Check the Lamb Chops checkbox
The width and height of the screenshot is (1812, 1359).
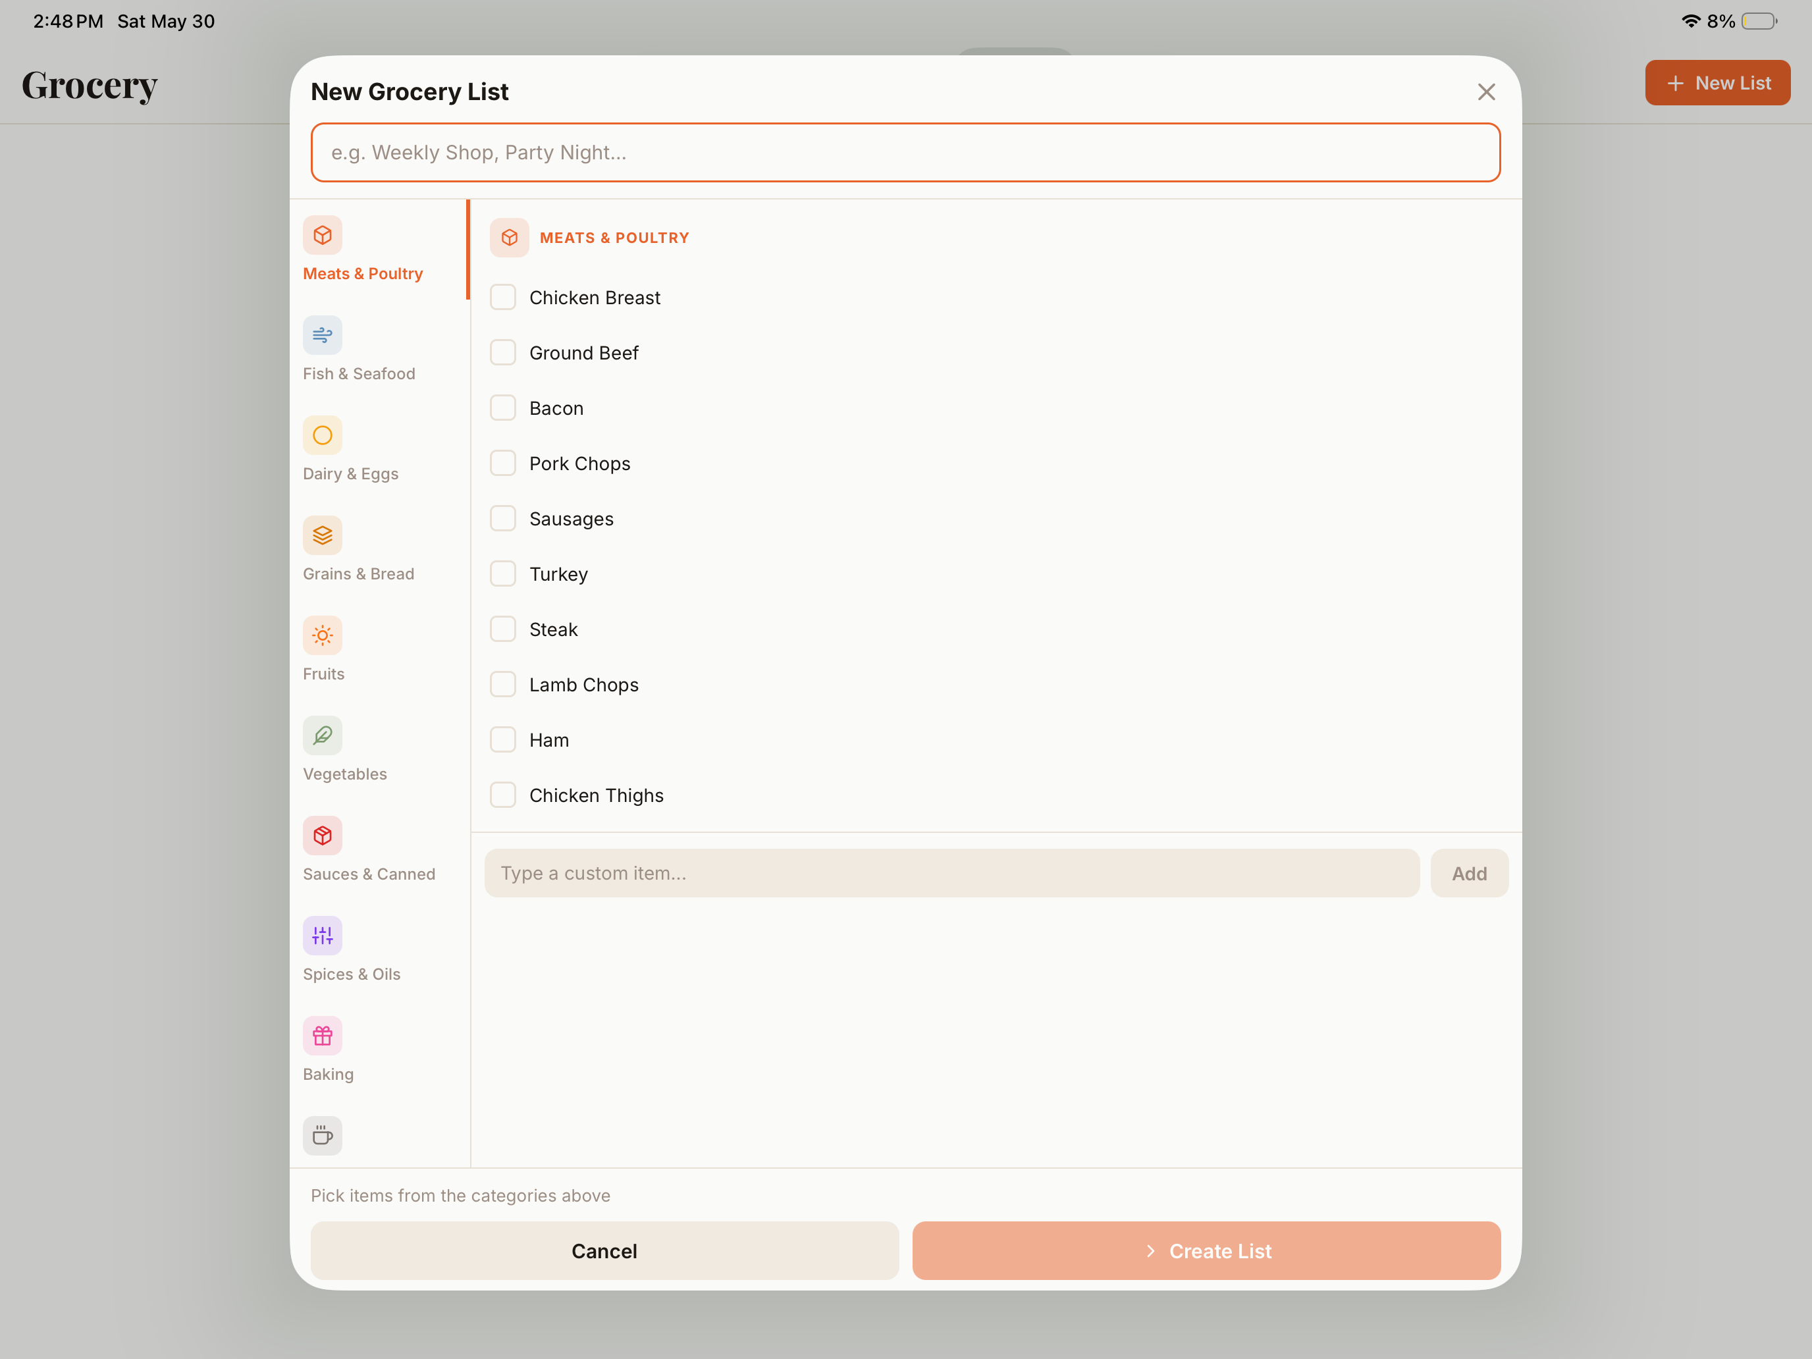click(x=502, y=684)
